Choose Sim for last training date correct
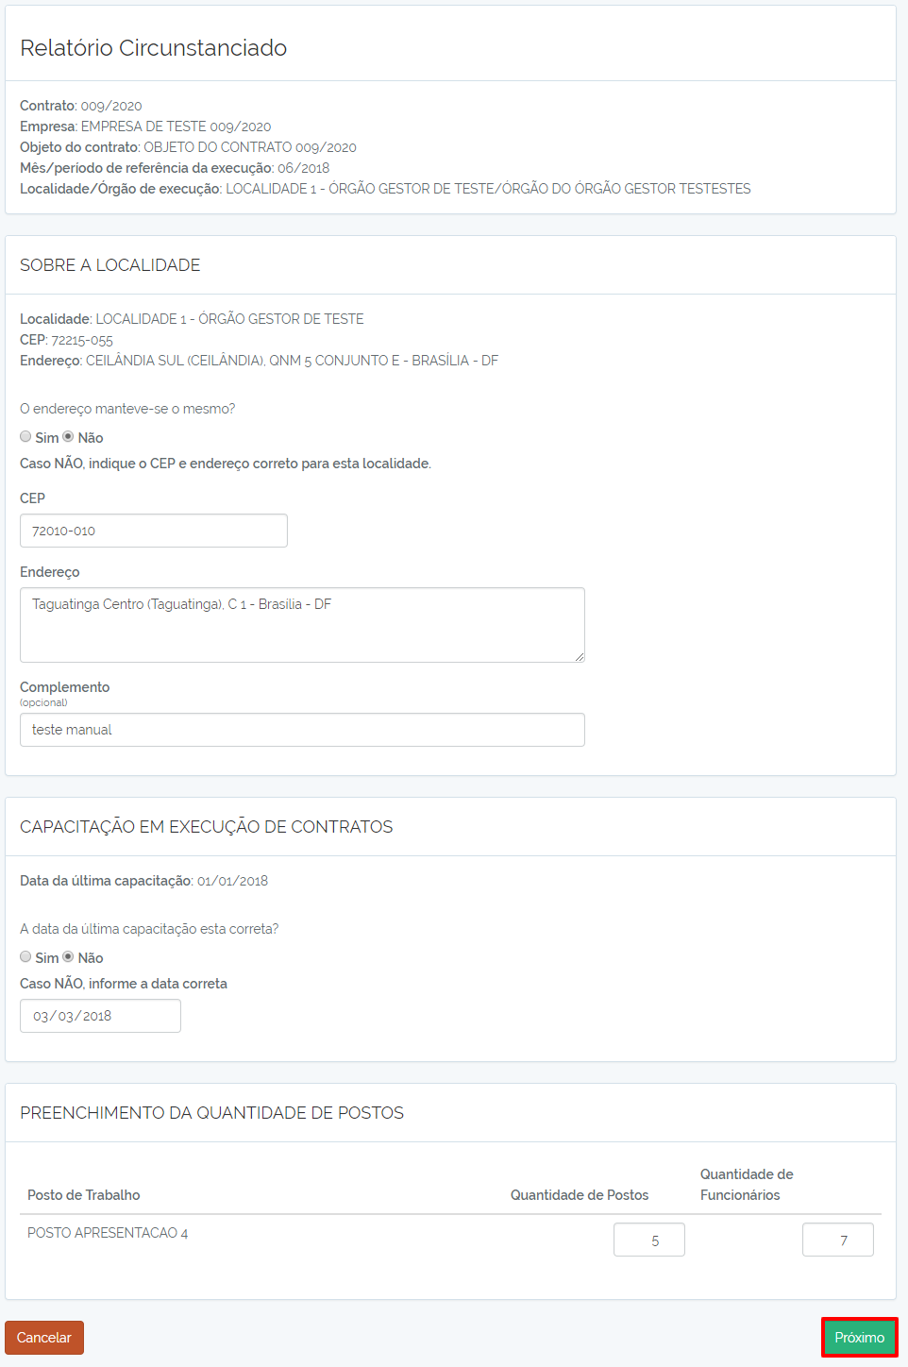 click(25, 957)
